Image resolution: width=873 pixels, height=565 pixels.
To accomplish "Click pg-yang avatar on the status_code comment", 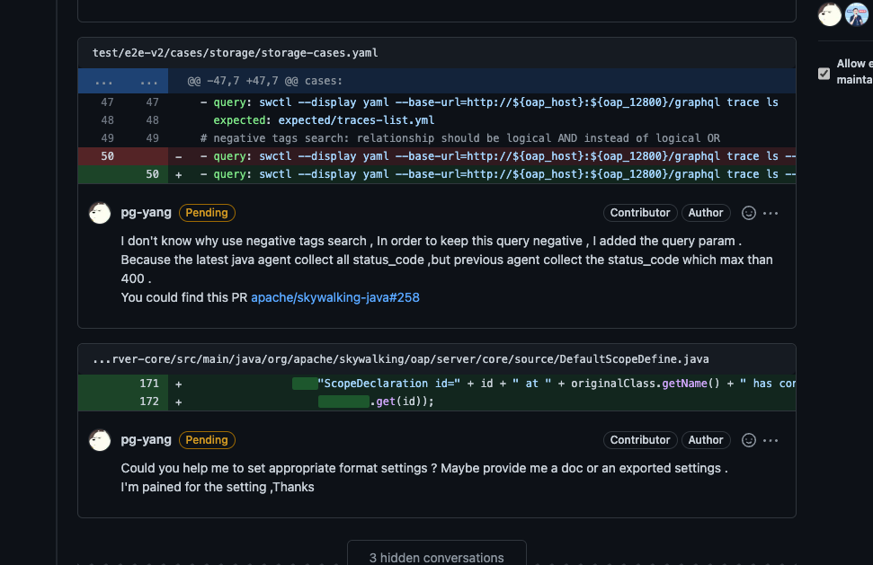I will point(100,213).
